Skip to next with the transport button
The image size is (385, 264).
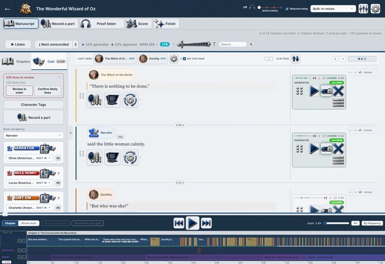point(206,223)
